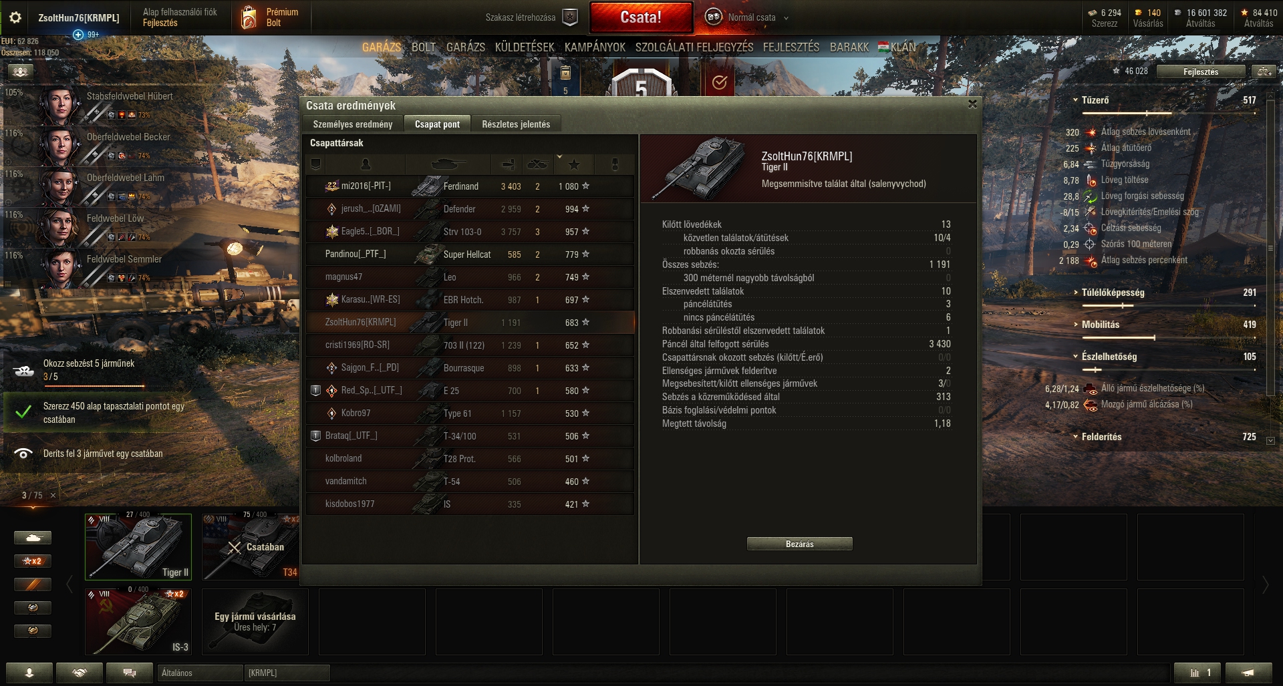
Task: Start battle with the Csata! button
Action: click(x=641, y=17)
